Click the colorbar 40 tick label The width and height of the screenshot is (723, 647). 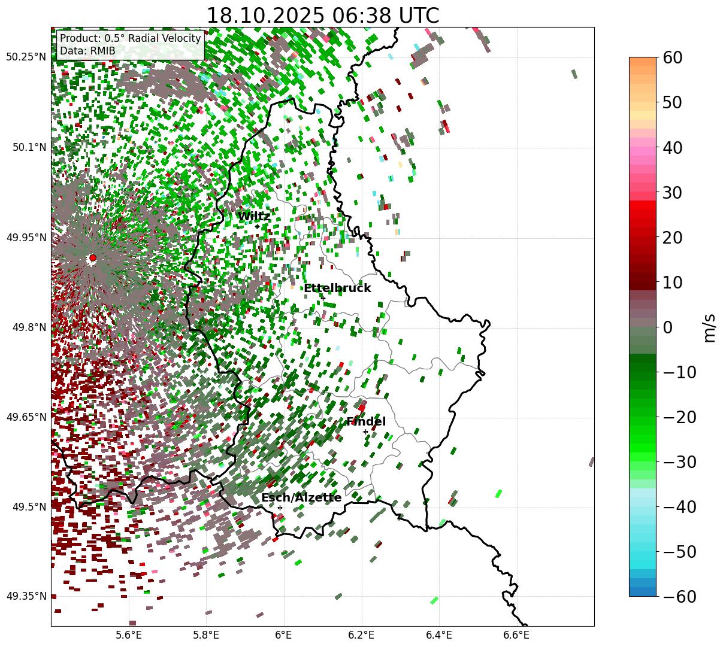[672, 147]
